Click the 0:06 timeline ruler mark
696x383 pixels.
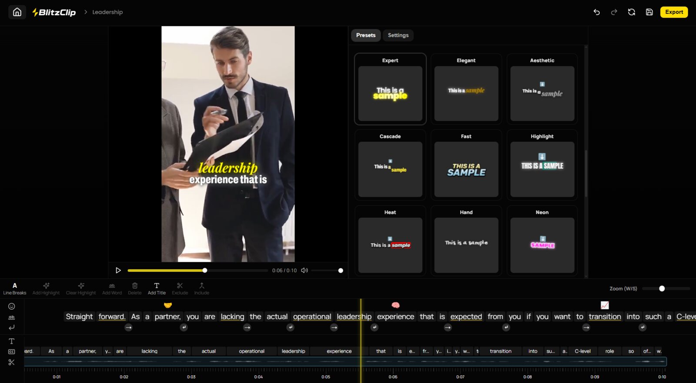pyautogui.click(x=393, y=377)
